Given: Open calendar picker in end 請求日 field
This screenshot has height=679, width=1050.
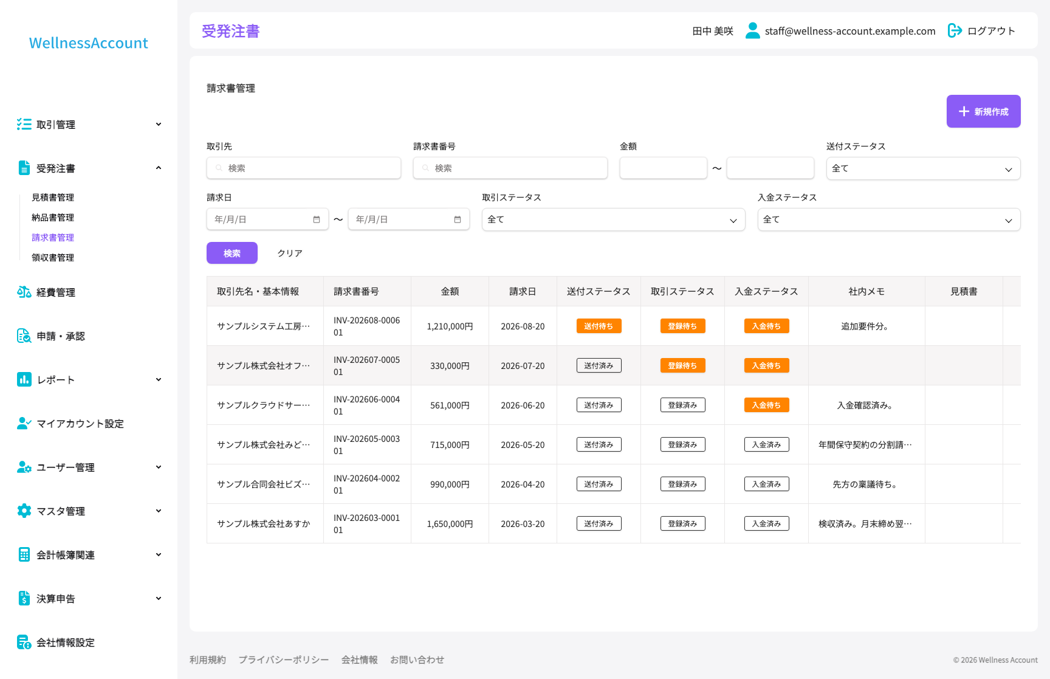Looking at the screenshot, I should coord(458,219).
